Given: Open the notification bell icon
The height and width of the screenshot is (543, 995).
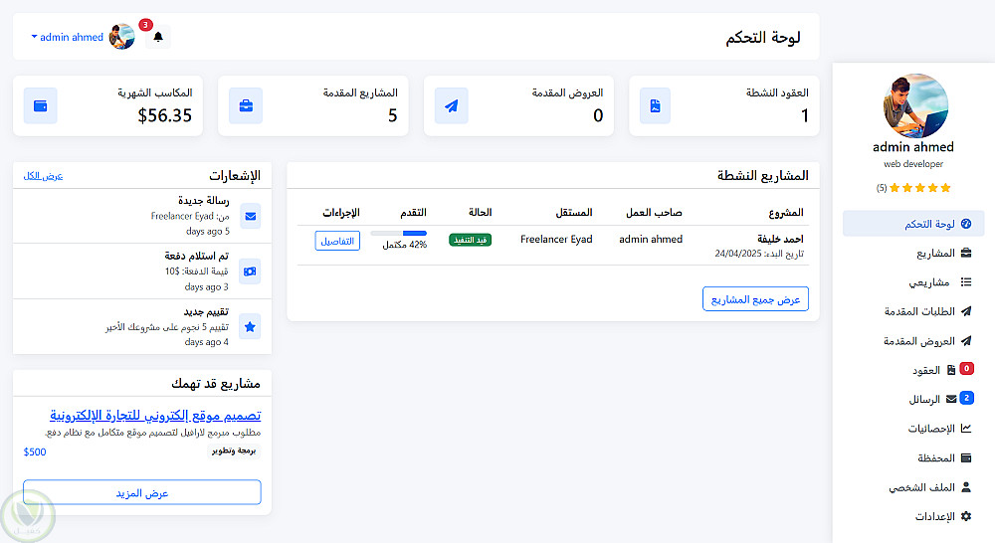Looking at the screenshot, I should click(x=158, y=37).
